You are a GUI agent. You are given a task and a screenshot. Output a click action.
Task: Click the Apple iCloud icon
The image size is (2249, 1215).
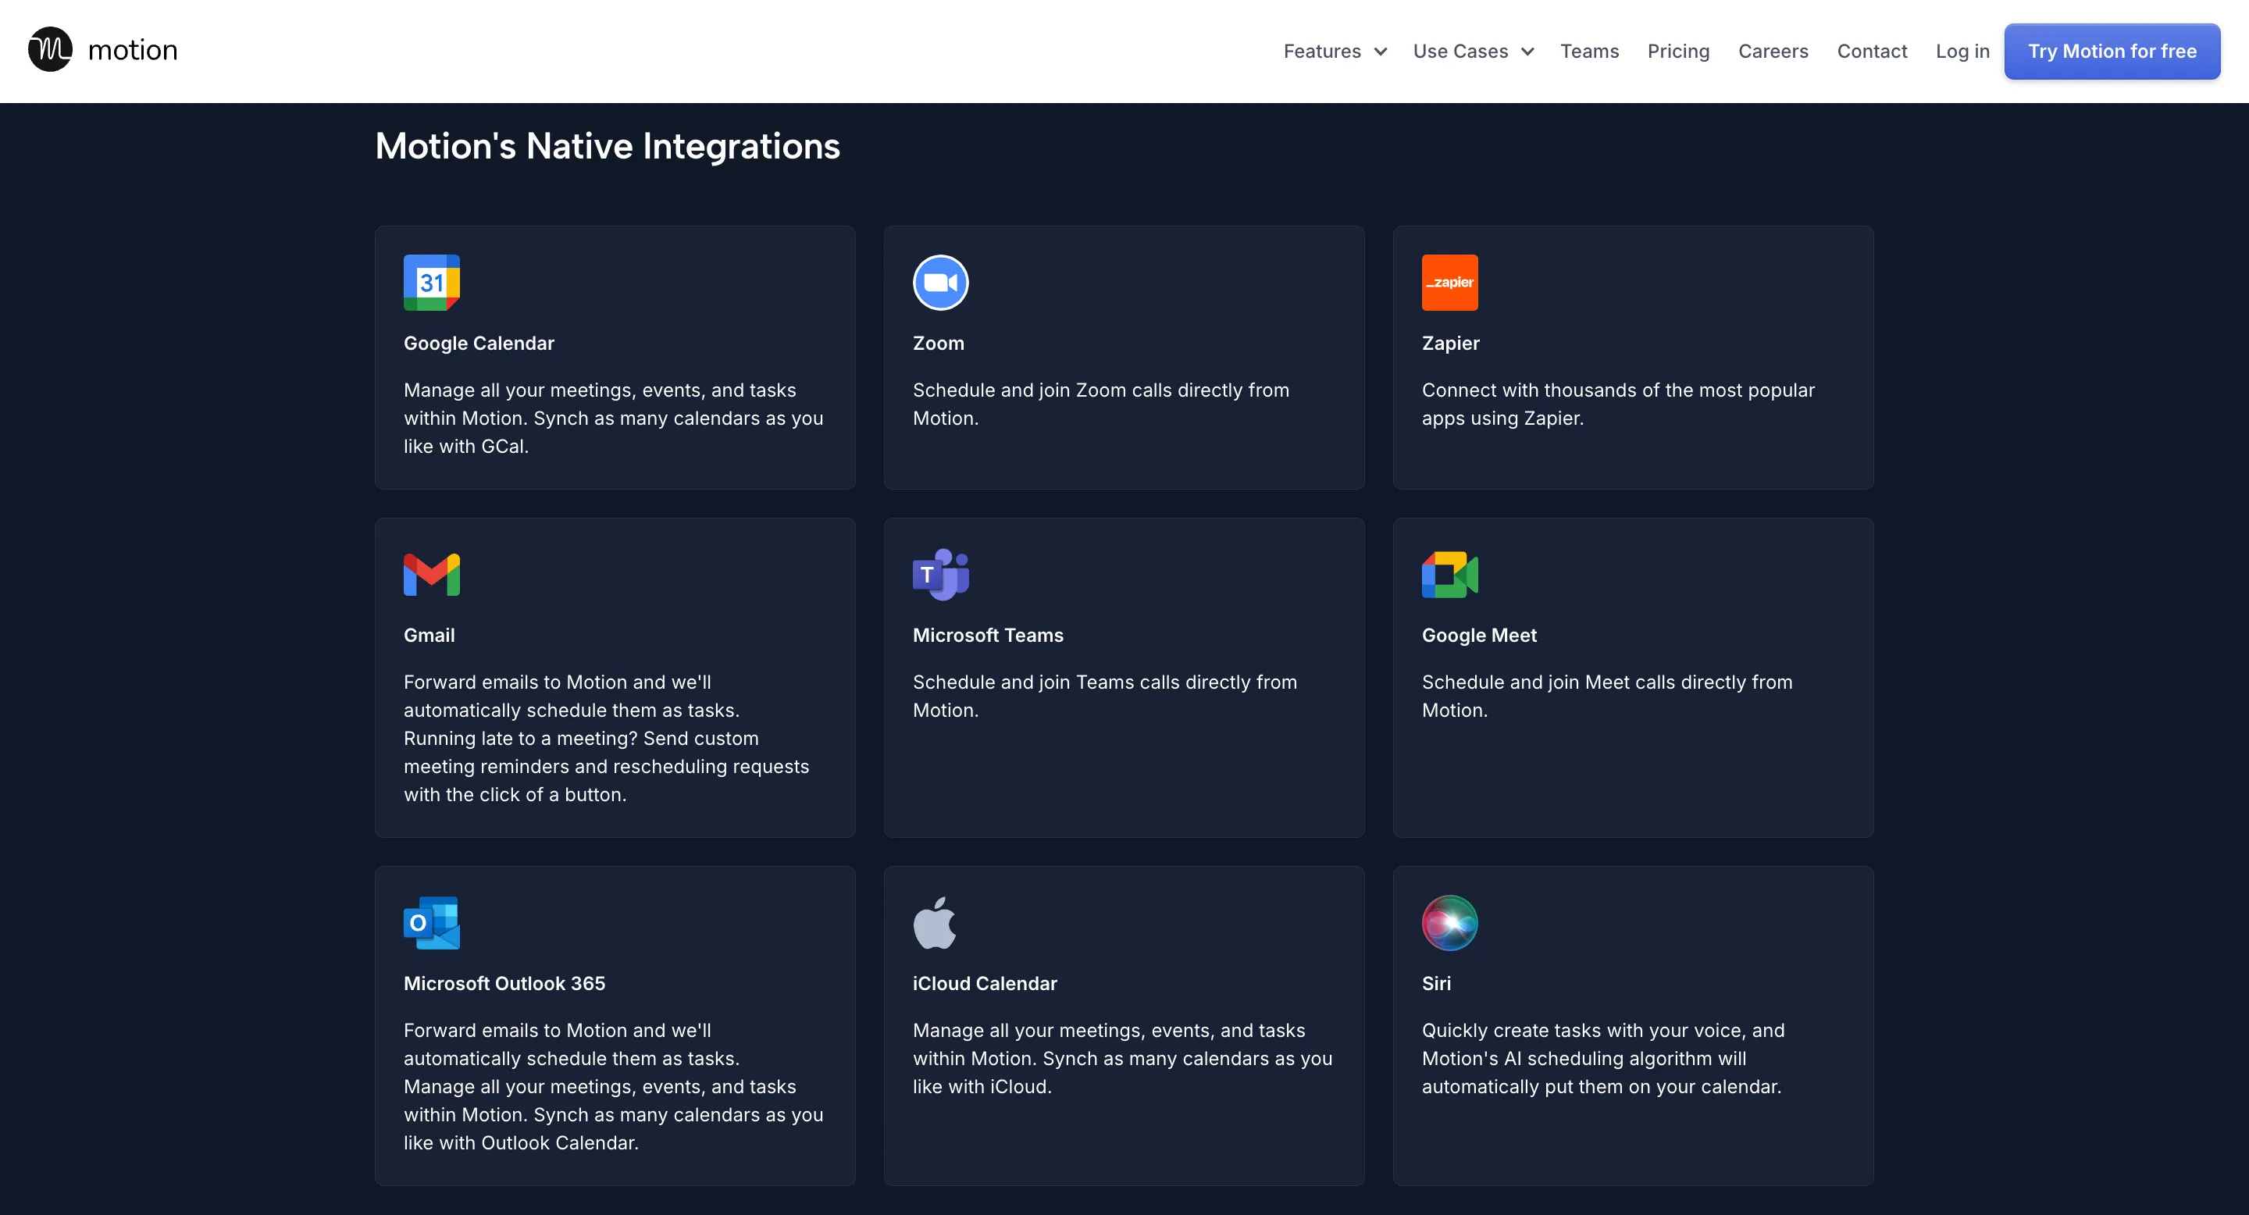pyautogui.click(x=934, y=923)
